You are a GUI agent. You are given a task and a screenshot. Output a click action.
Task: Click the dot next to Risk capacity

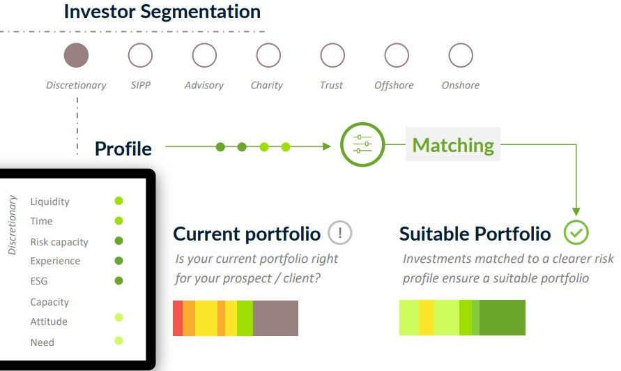click(x=118, y=241)
